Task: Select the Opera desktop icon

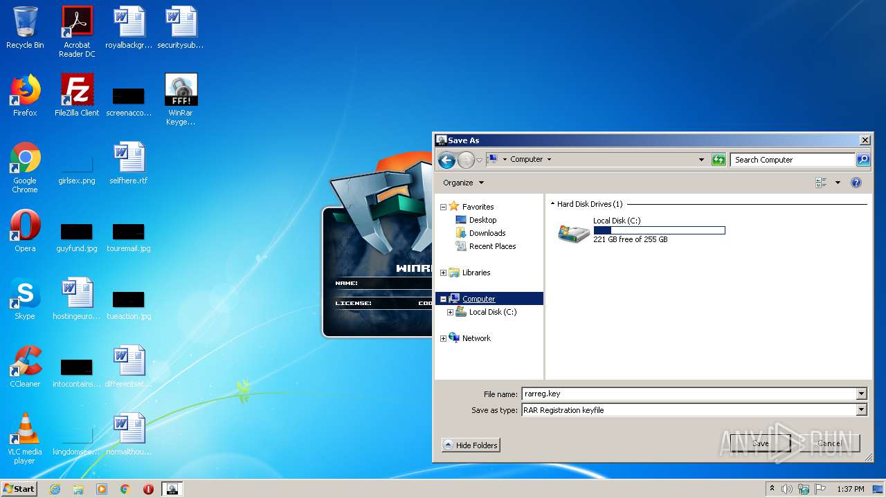Action: [x=25, y=231]
